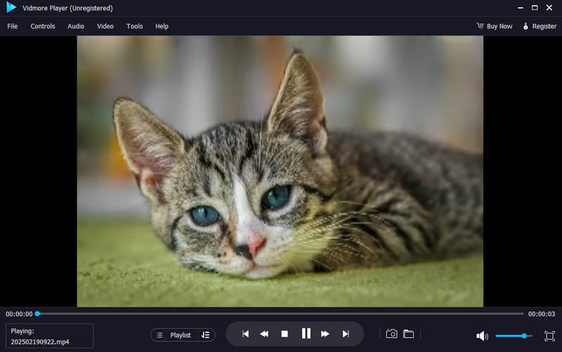The width and height of the screenshot is (562, 352).
Task: Open the Controls menu
Action: [43, 26]
